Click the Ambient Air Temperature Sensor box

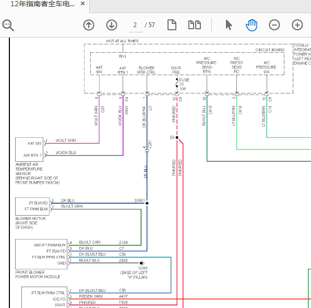click(29, 149)
